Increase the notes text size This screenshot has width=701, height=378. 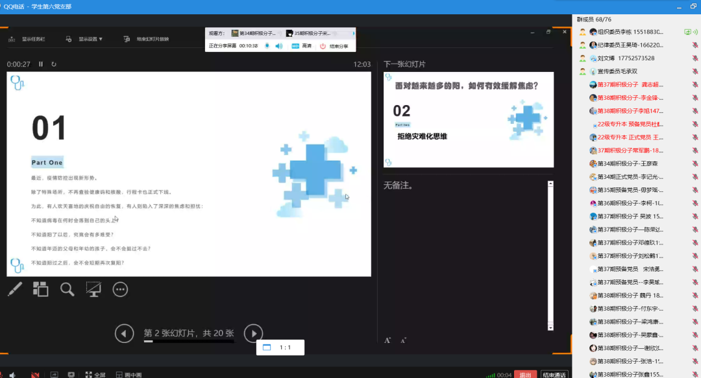(387, 340)
